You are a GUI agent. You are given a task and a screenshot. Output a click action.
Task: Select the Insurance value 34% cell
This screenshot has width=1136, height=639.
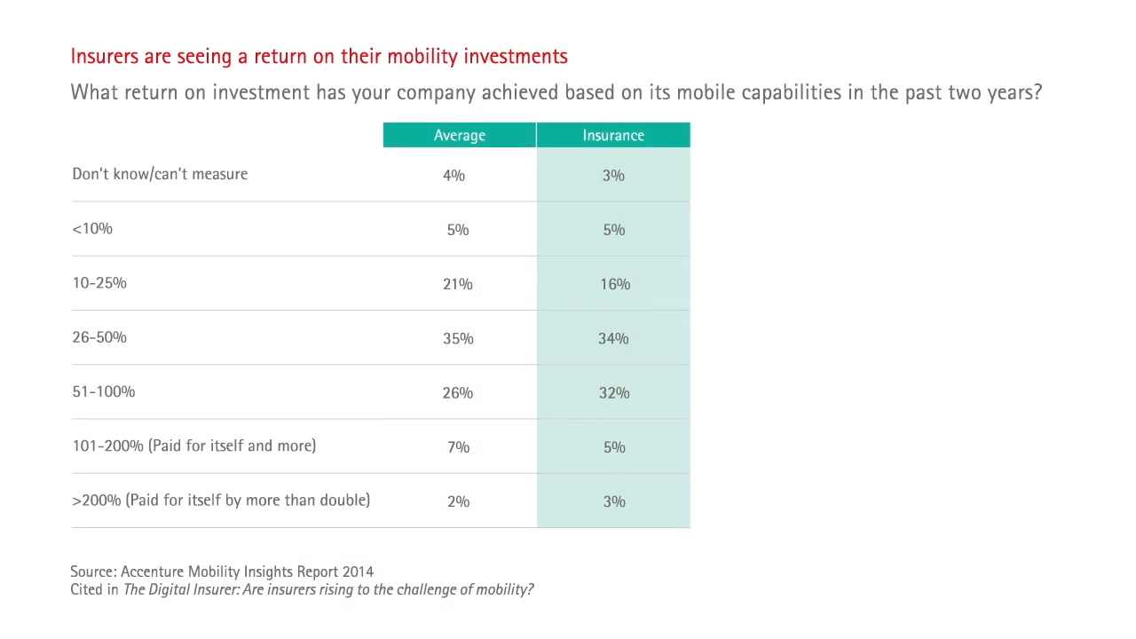pos(613,338)
